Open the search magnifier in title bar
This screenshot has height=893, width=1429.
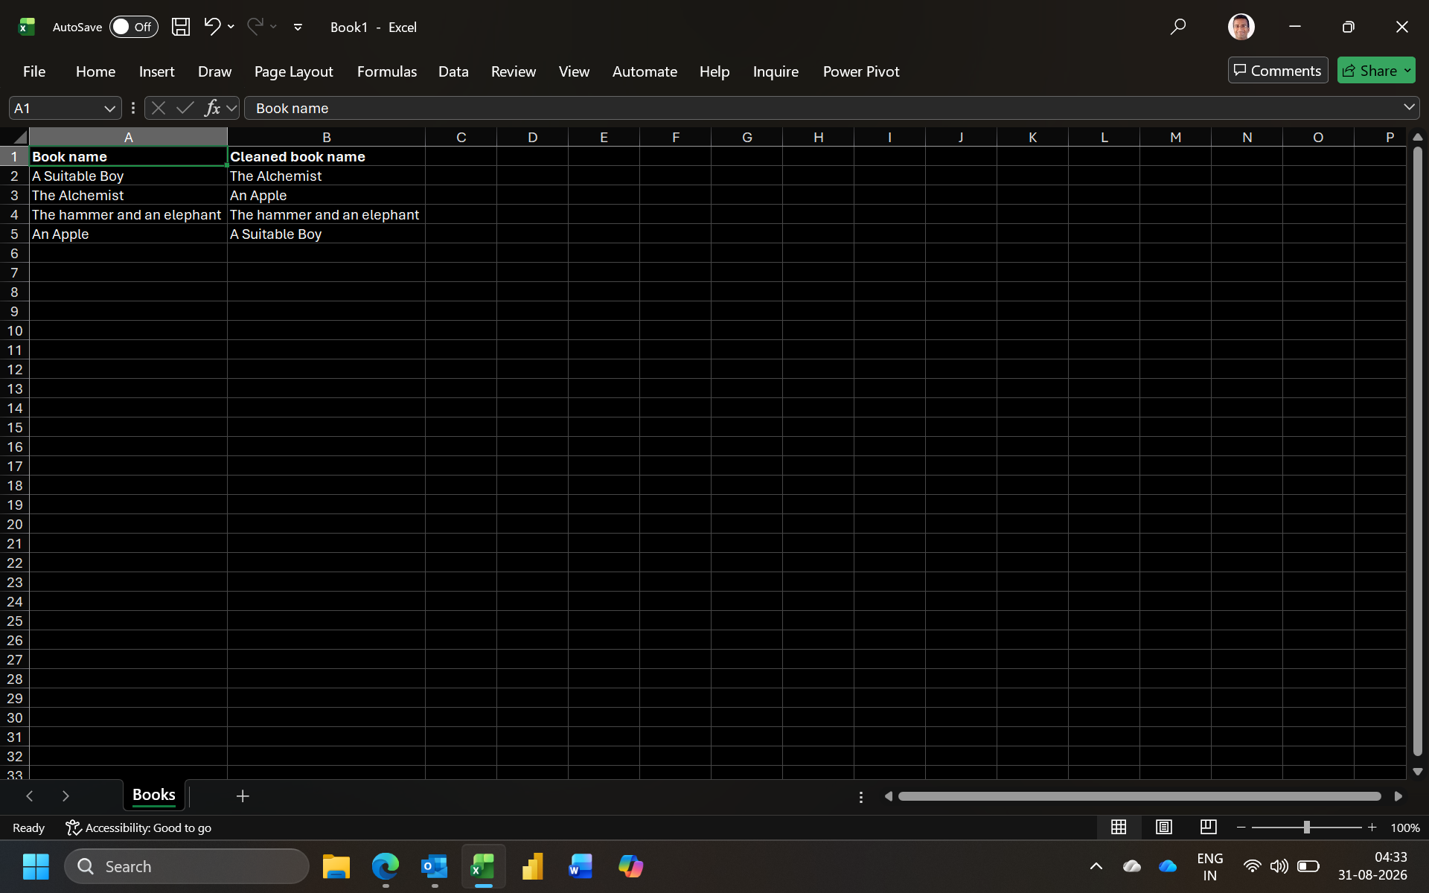pos(1177,27)
